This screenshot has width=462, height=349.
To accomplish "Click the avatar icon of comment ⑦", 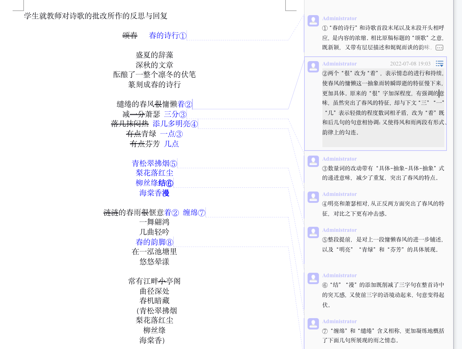I will click(x=313, y=324).
